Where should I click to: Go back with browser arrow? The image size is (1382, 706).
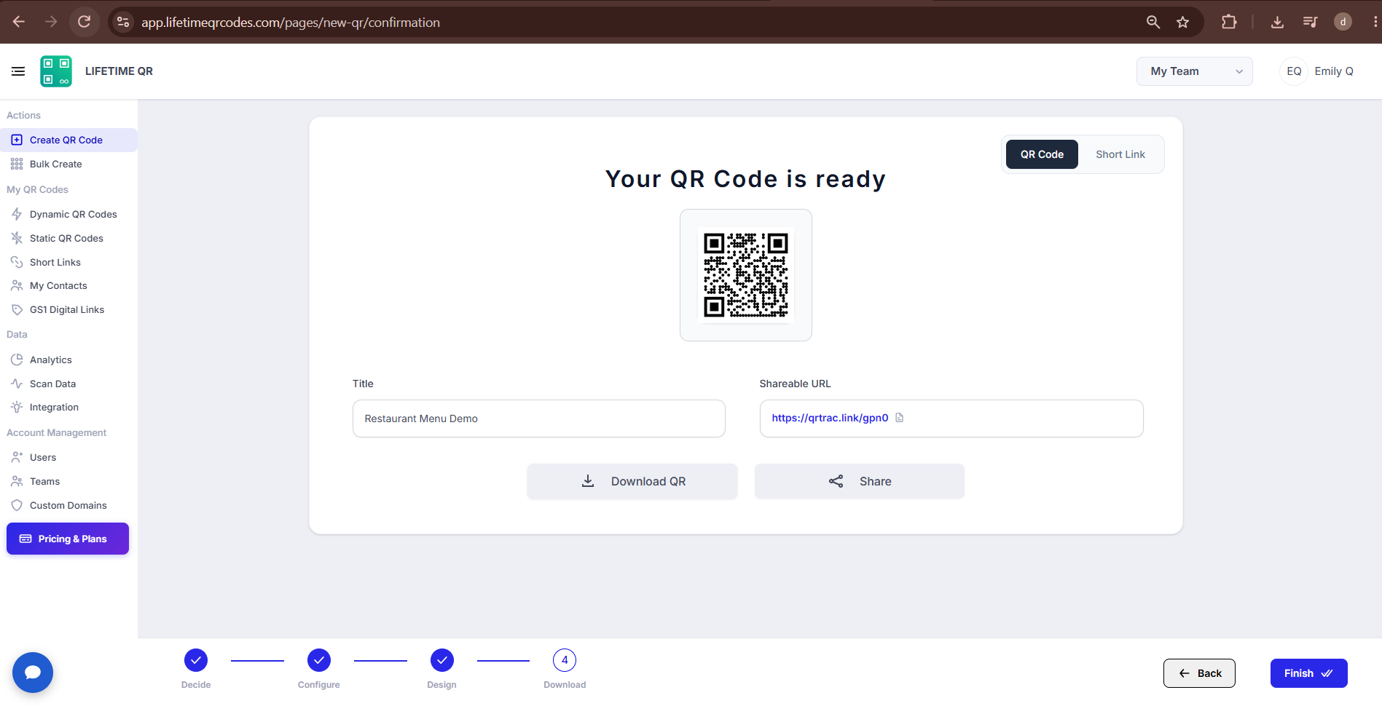(19, 22)
